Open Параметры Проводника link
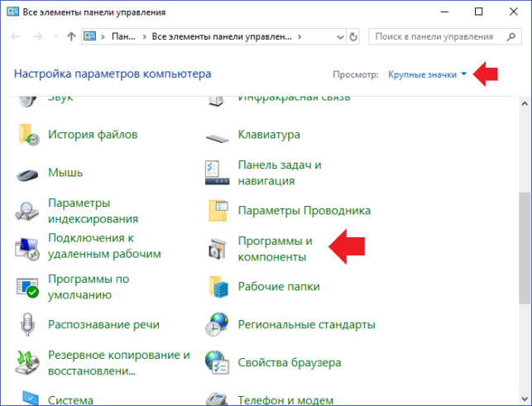 pyautogui.click(x=304, y=211)
